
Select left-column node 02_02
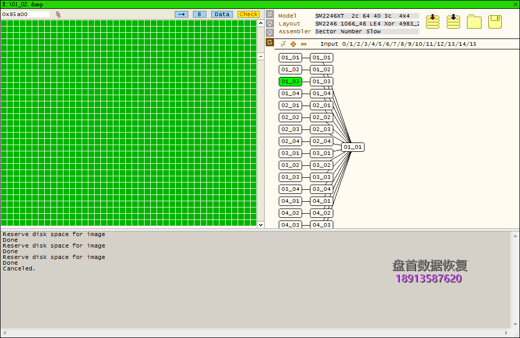click(x=290, y=118)
